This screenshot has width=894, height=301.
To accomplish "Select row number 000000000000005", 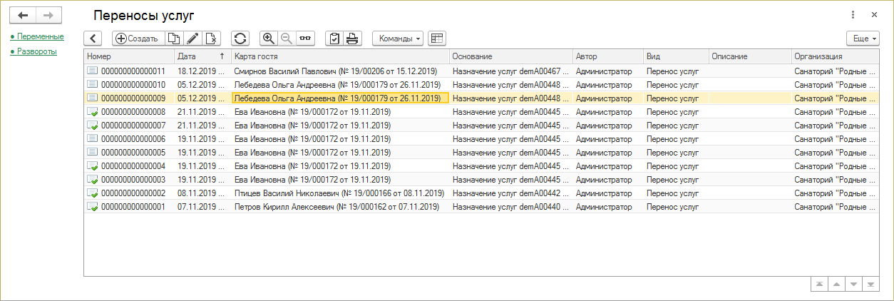I will tap(481, 153).
